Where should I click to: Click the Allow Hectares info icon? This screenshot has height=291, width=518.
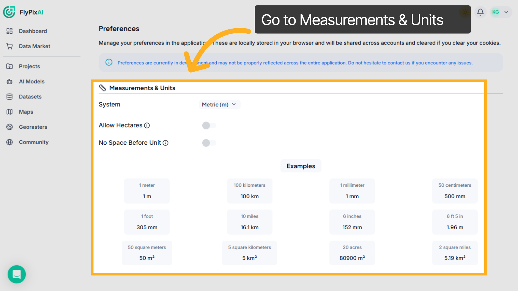(147, 126)
